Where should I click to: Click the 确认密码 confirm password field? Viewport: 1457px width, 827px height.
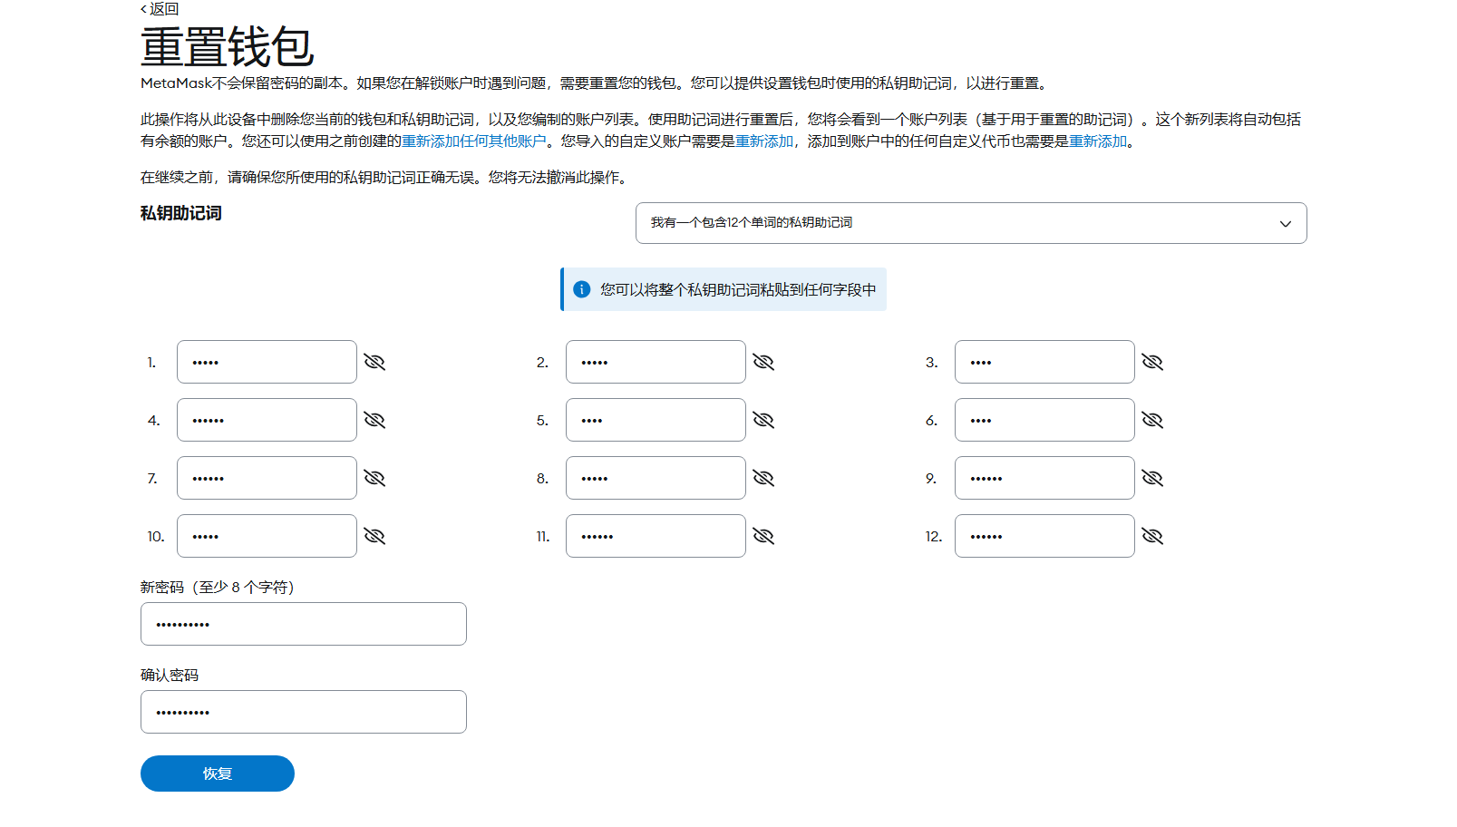point(304,712)
